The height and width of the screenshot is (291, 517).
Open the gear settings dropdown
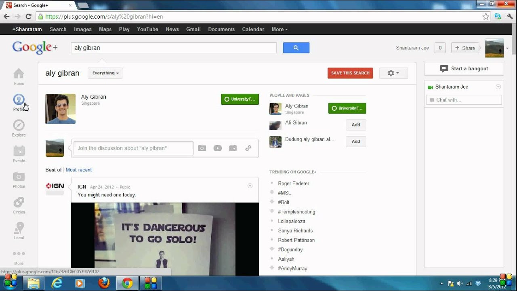pyautogui.click(x=393, y=73)
